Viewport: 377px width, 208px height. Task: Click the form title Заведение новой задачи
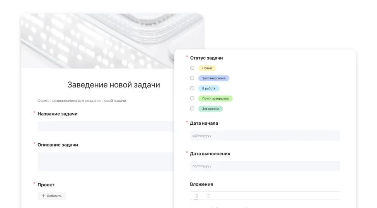[113, 85]
